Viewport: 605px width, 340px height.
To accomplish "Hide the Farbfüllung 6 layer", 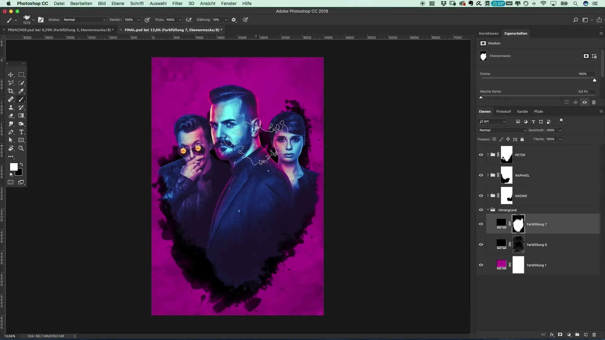I will (x=481, y=245).
